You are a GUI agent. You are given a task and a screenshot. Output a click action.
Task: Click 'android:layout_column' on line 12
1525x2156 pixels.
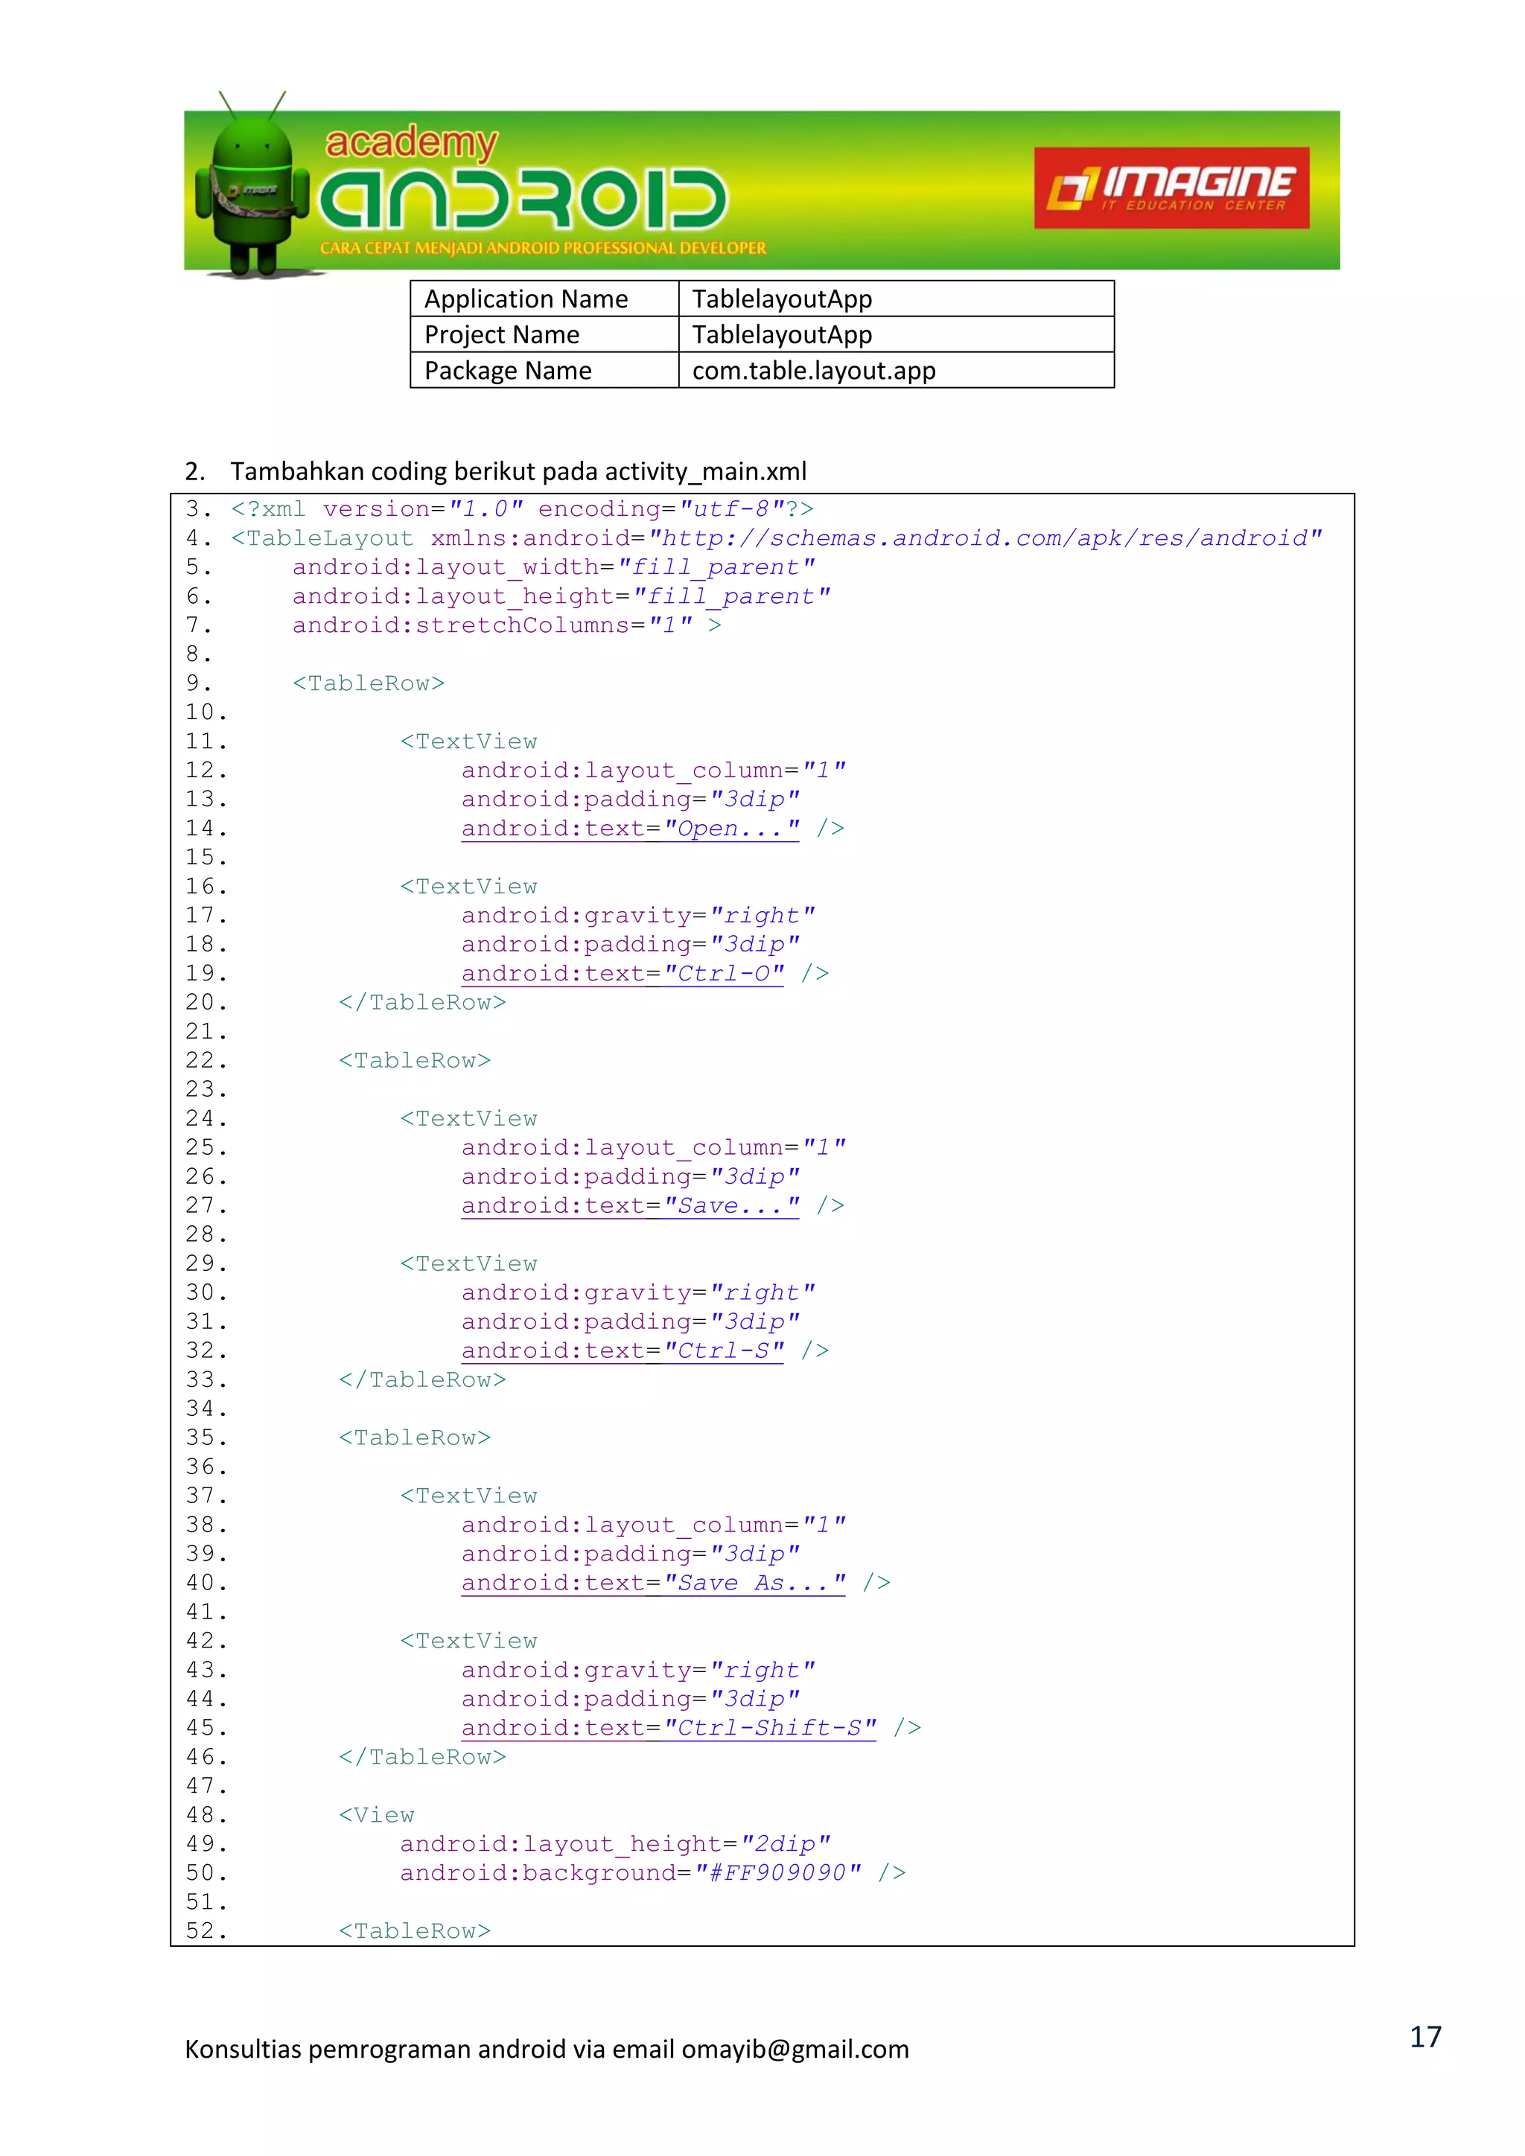[x=623, y=770]
